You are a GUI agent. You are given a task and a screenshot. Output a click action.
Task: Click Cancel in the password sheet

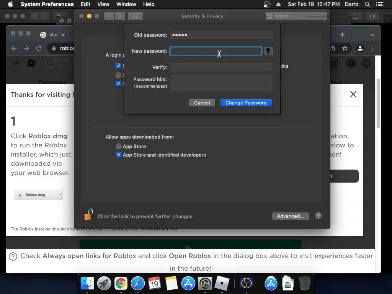(202, 103)
